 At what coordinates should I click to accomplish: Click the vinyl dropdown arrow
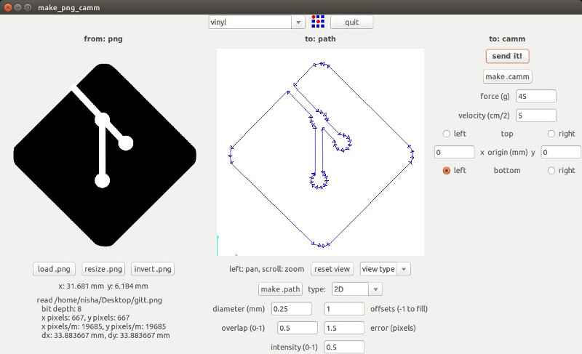pyautogui.click(x=298, y=23)
